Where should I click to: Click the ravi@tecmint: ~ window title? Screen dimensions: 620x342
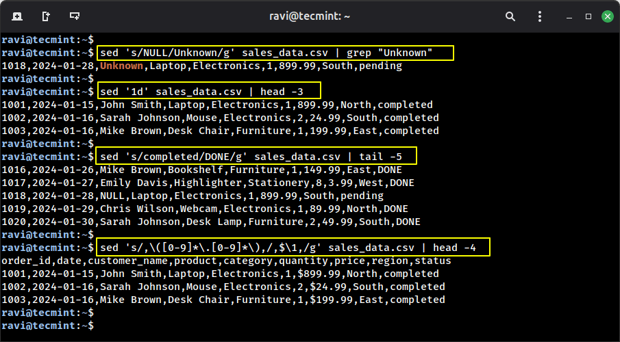tap(310, 16)
